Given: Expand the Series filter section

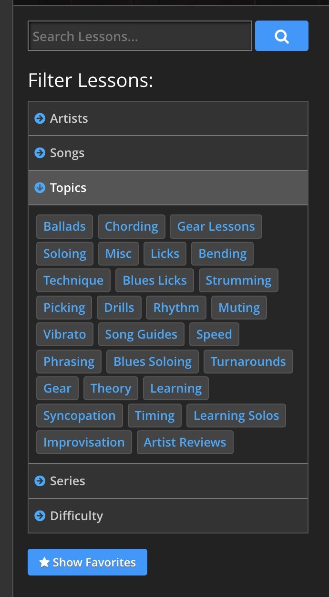Looking at the screenshot, I should coord(168,481).
